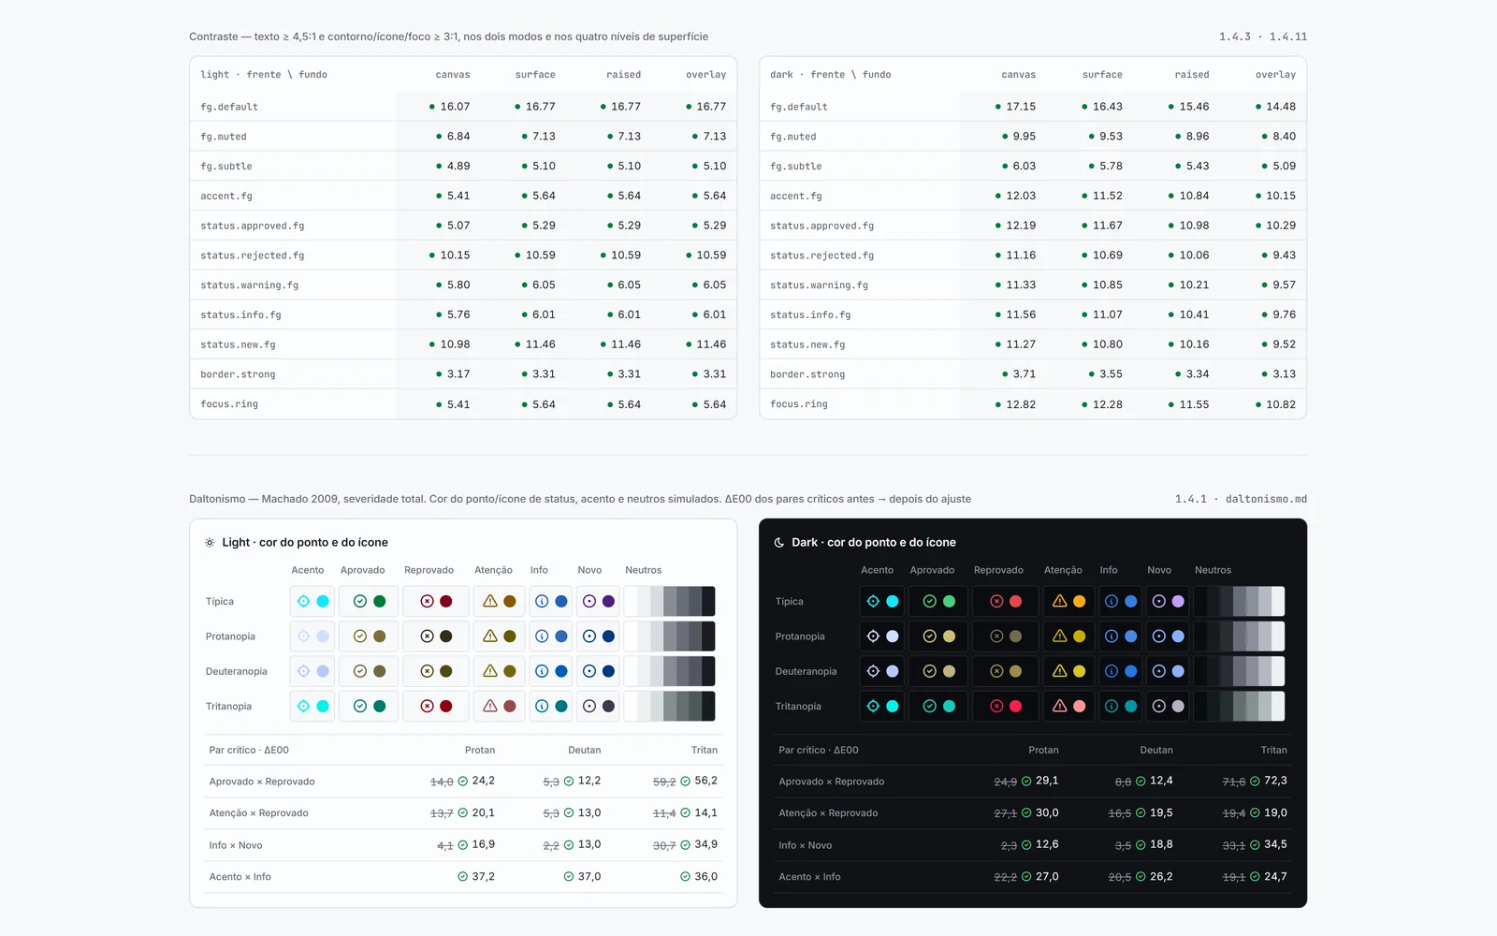Image resolution: width=1497 pixels, height=936 pixels.
Task: Select the Aprovado check icon in Light Típica row
Action: [360, 601]
